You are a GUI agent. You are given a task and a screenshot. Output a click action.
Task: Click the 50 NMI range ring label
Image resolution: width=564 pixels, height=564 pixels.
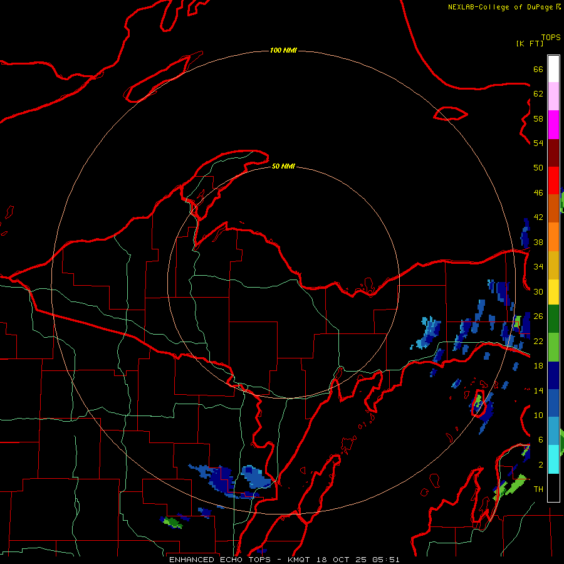click(283, 166)
